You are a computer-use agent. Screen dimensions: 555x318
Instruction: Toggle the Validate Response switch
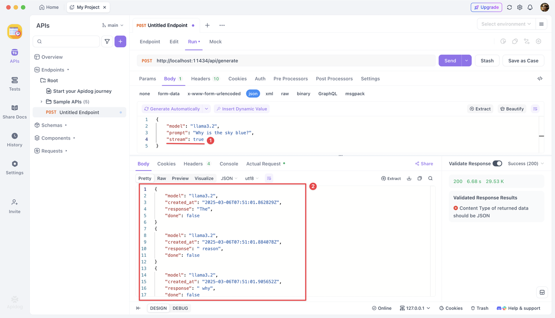497,164
